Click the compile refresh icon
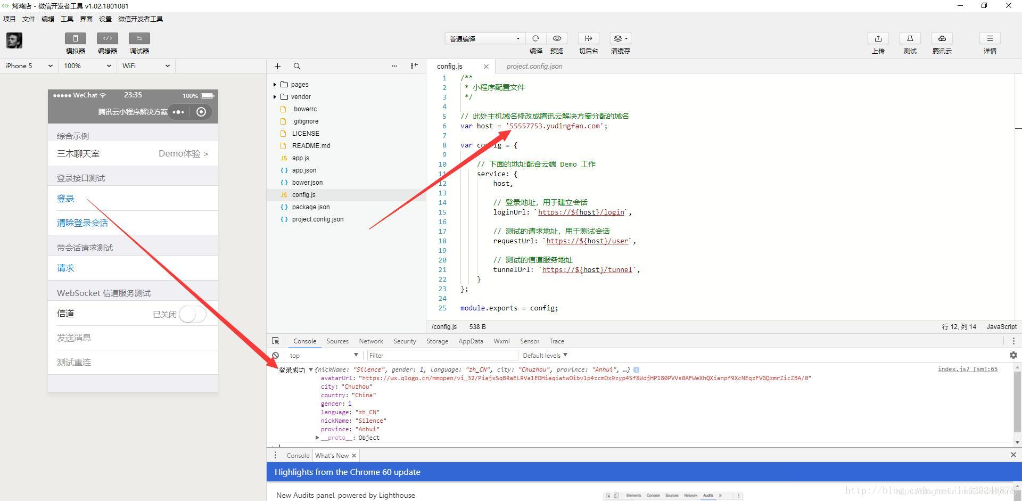This screenshot has width=1022, height=501. pyautogui.click(x=536, y=38)
